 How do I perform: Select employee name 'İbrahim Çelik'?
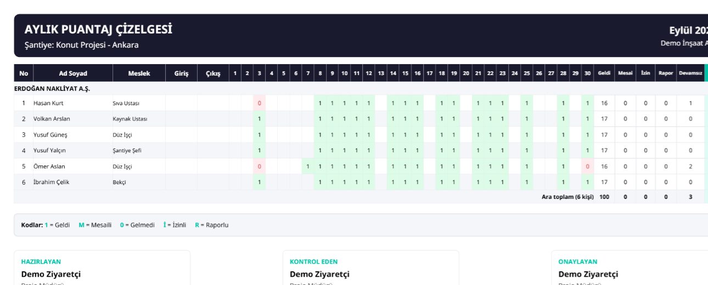[x=51, y=183]
